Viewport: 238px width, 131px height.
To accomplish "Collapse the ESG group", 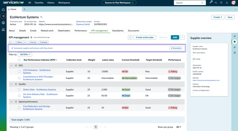I will pyautogui.click(x=12, y=65).
